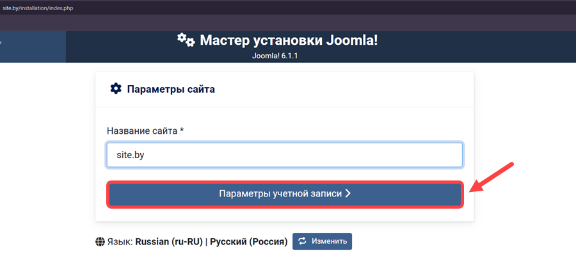576x256 pixels.
Task: Click the double gears icon in header
Action: tap(186, 40)
